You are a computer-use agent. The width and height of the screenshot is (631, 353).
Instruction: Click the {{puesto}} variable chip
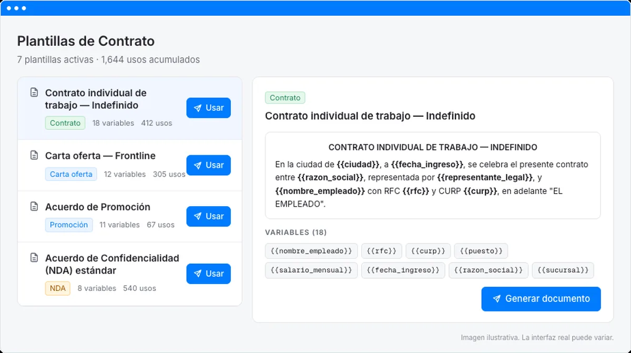click(x=481, y=251)
